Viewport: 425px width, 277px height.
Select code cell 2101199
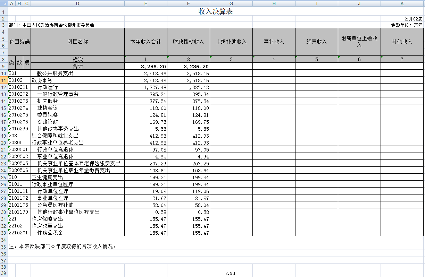pyautogui.click(x=19, y=212)
